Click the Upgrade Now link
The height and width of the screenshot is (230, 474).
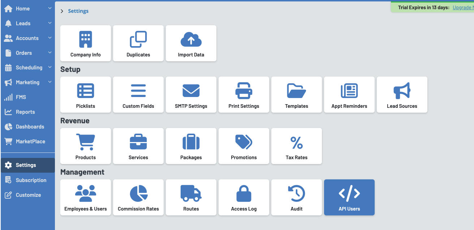click(463, 8)
